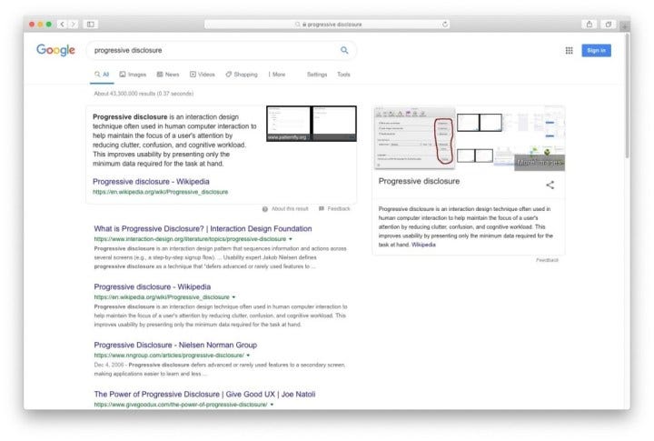Image resolution: width=654 pixels, height=441 pixels.
Task: Reload the page from address bar
Action: point(445,25)
